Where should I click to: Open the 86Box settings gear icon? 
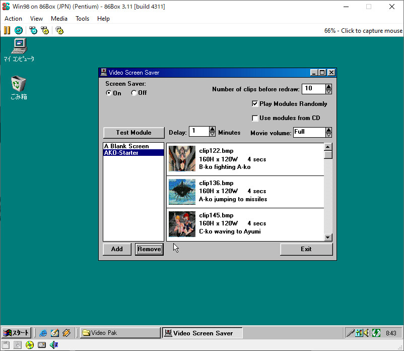click(x=59, y=30)
